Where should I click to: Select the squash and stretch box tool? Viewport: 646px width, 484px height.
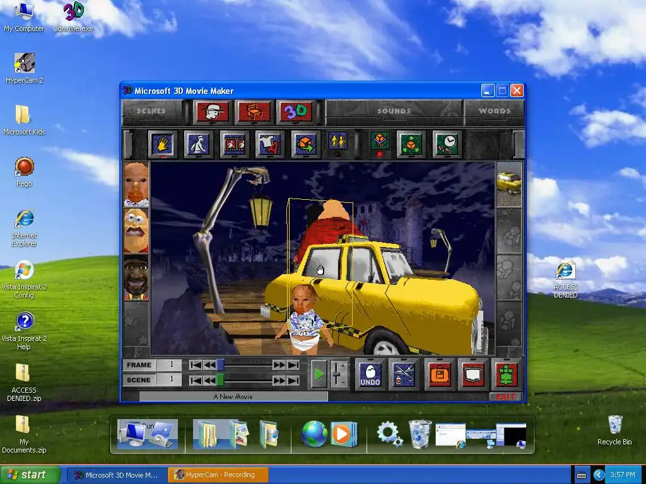[379, 143]
